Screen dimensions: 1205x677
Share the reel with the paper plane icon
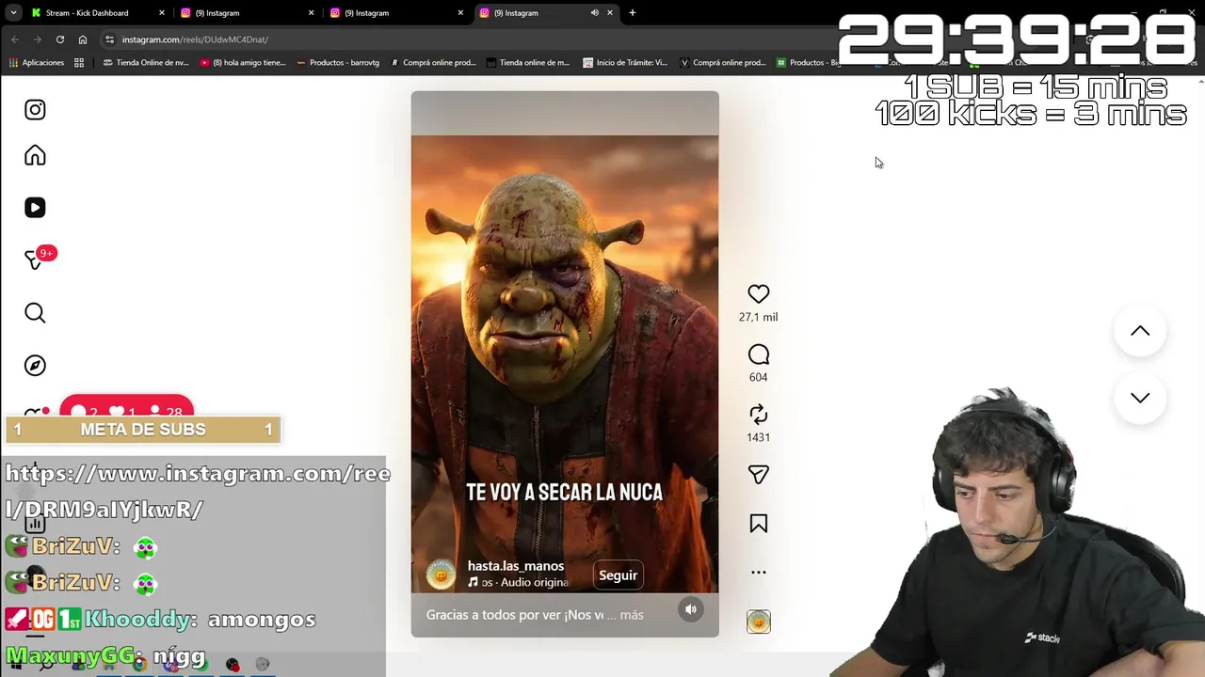pos(758,475)
